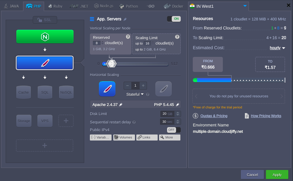Open the App. Servers layer menu icon
293x181 pixels.
pyautogui.click(x=92, y=19)
